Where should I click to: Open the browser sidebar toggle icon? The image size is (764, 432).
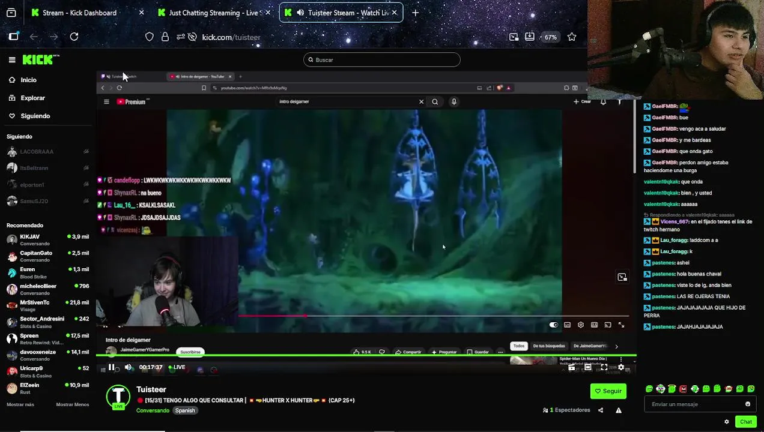click(x=13, y=37)
